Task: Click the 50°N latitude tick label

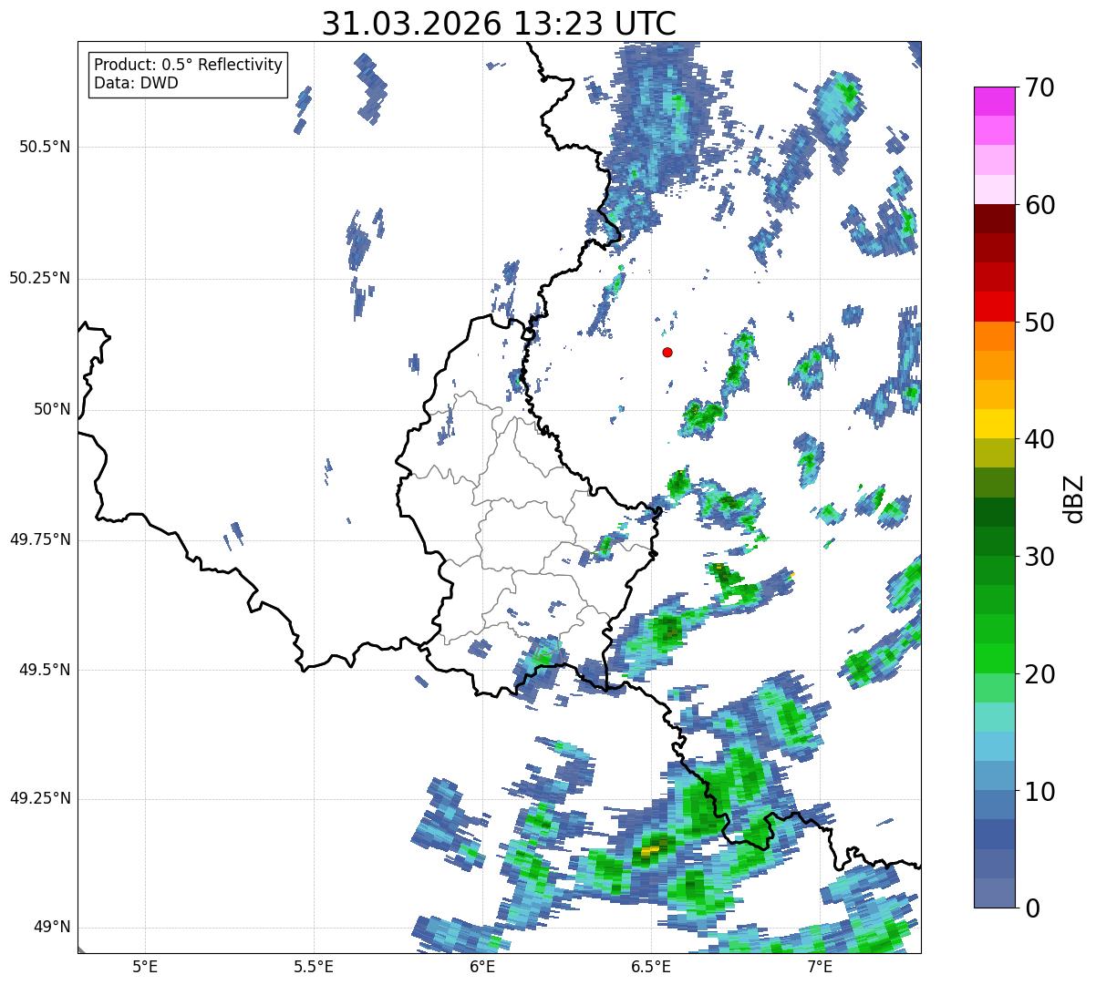Action: 52,409
